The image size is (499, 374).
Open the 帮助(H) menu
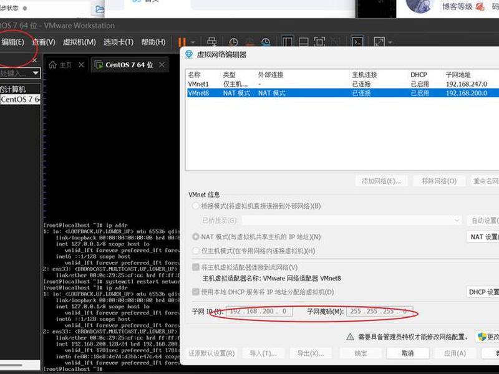coord(153,42)
